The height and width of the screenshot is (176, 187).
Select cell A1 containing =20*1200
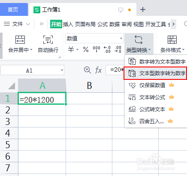(x=42, y=98)
